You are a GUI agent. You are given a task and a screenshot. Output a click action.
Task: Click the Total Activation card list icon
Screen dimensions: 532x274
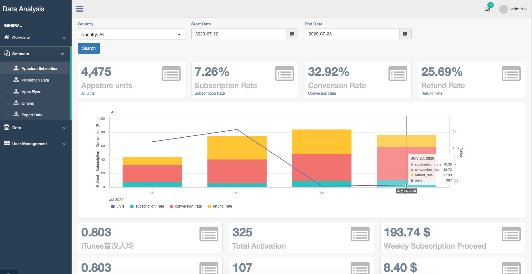360,234
